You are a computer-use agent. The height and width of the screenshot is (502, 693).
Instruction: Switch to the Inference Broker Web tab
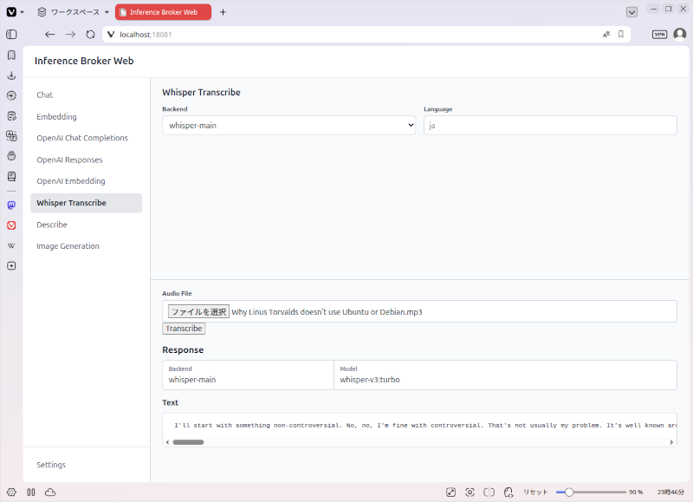pyautogui.click(x=163, y=12)
